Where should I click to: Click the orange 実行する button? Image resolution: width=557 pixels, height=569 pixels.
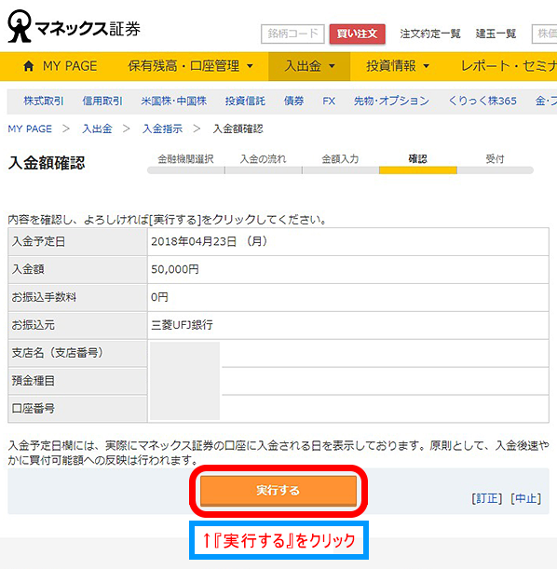tap(278, 491)
